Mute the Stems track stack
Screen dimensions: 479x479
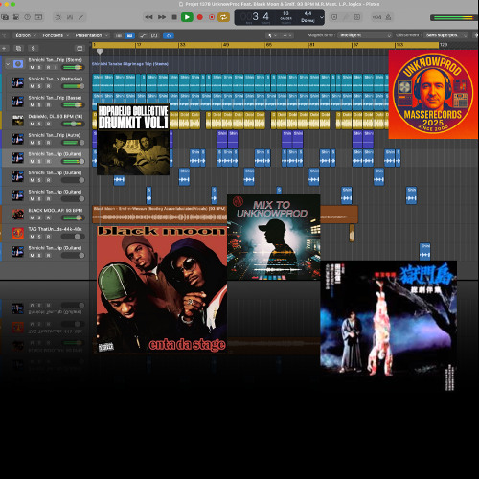click(x=32, y=67)
